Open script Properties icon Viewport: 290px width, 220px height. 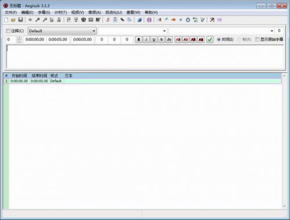pos(115,20)
